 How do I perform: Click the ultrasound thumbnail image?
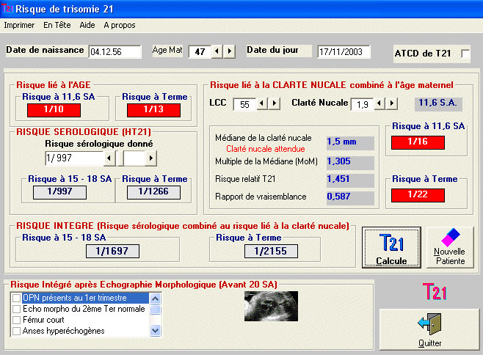pyautogui.click(x=270, y=306)
